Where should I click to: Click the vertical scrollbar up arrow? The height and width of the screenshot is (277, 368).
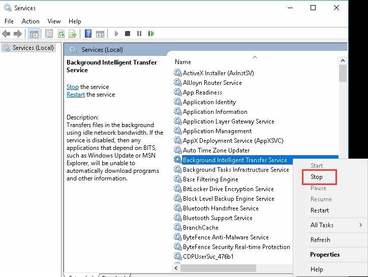(x=343, y=61)
